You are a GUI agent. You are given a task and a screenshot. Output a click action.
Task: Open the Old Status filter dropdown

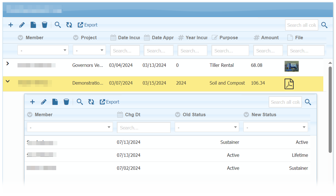(207, 127)
